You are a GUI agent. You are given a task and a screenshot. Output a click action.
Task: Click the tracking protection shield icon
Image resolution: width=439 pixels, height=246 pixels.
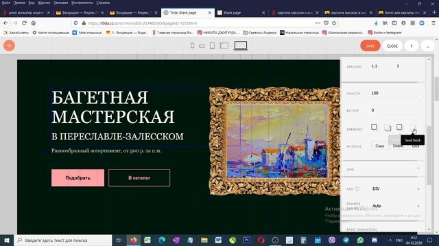click(x=75, y=23)
